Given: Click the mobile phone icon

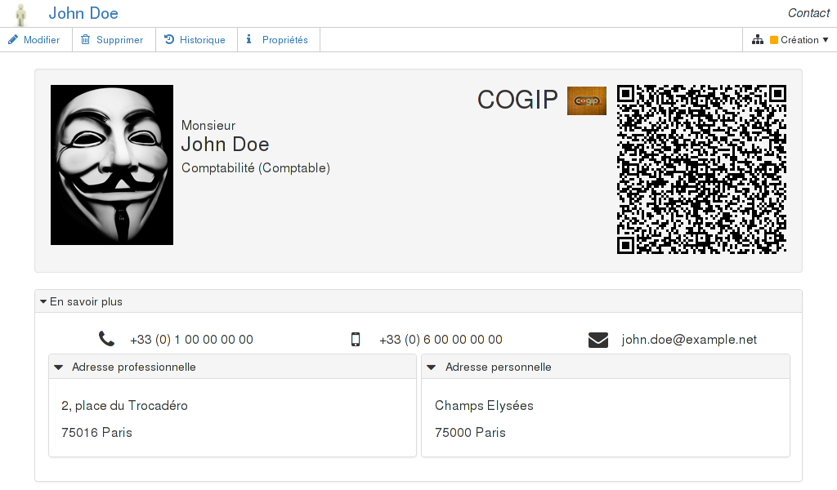Looking at the screenshot, I should pos(356,339).
